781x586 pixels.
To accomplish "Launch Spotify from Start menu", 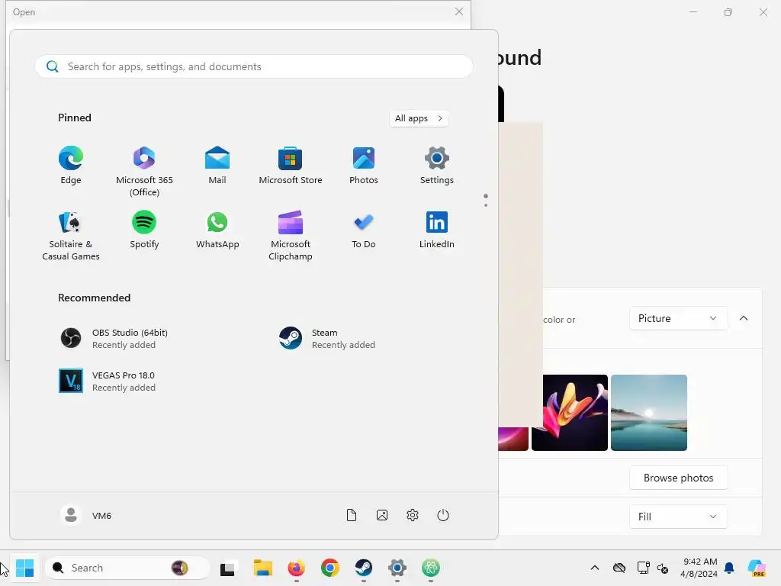I will point(144,230).
